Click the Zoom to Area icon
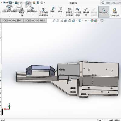This screenshot has width=121, height=121. point(58,21)
